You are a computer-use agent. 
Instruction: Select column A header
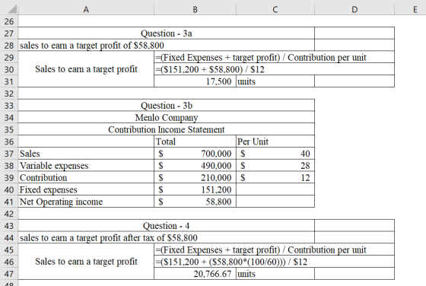coord(86,9)
